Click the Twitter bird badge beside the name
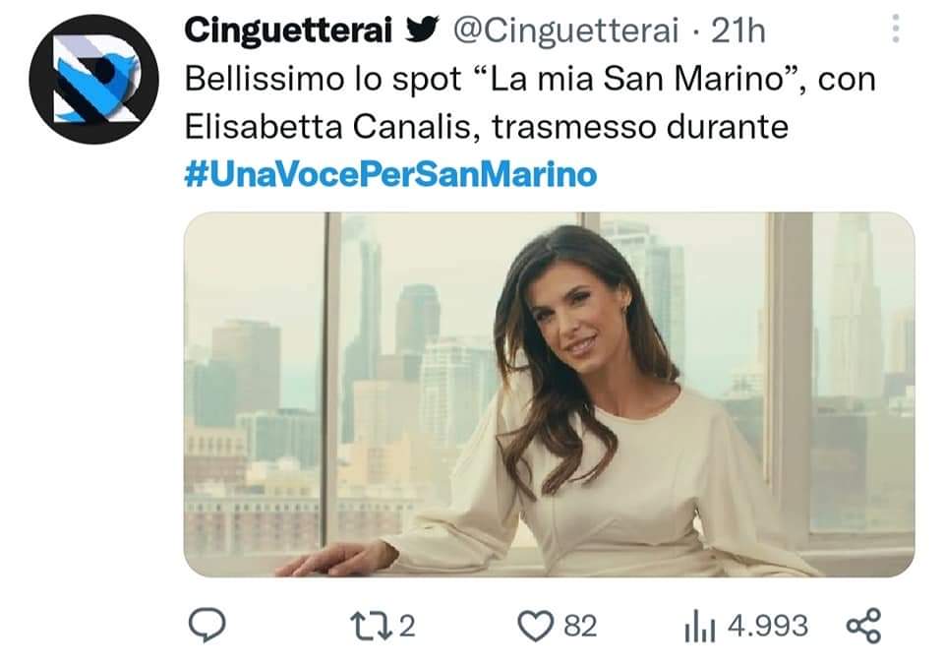Screen dimensions: 944x664 point(422,30)
